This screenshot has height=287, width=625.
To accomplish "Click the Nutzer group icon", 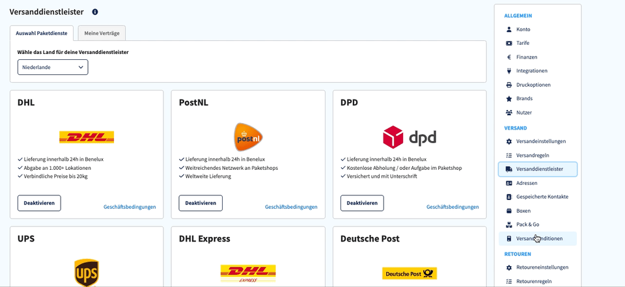I will [x=508, y=113].
